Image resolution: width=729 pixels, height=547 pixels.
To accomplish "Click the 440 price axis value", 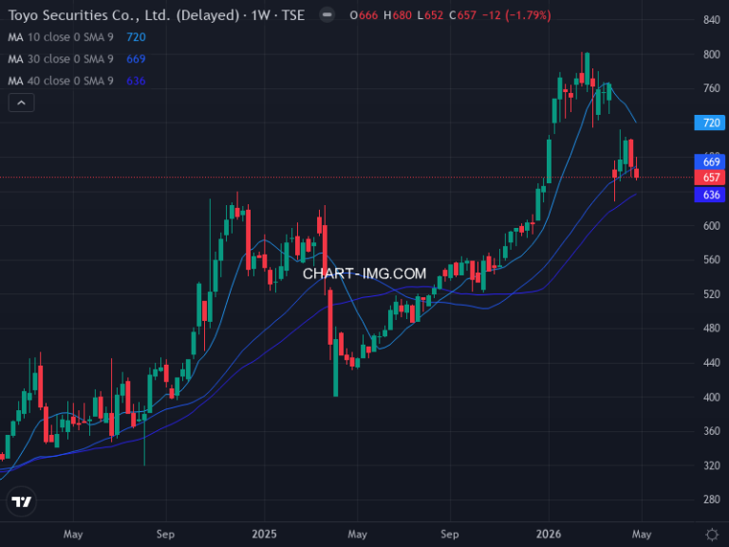I will click(712, 363).
